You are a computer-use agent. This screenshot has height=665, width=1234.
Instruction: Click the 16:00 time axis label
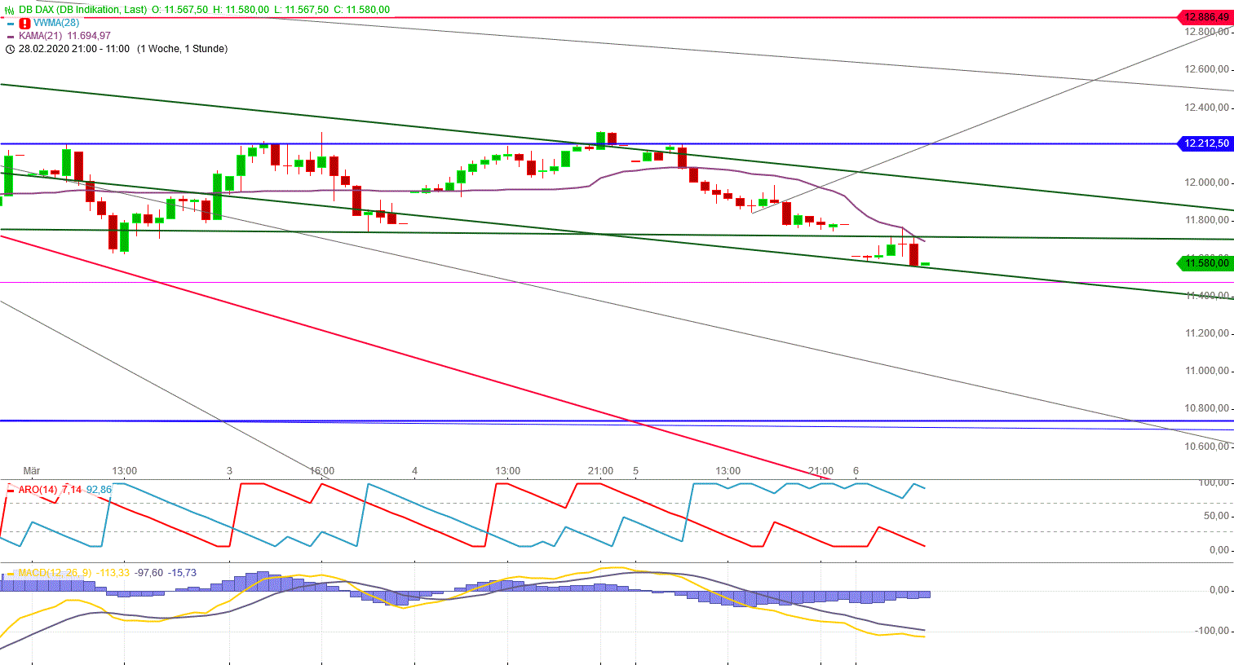click(x=322, y=471)
